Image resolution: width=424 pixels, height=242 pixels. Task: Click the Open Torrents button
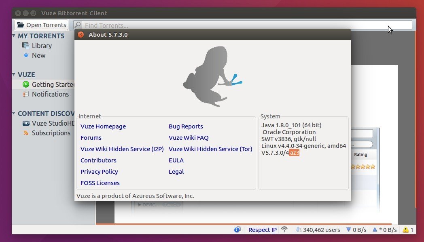(41, 25)
